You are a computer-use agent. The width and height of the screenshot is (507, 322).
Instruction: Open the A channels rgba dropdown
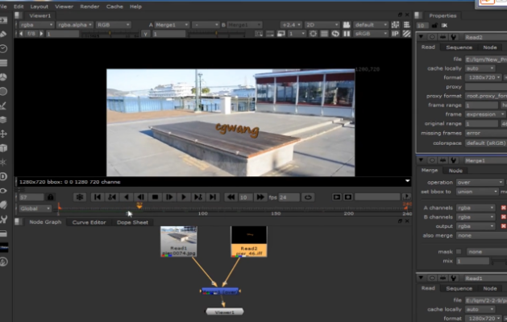[x=475, y=207]
